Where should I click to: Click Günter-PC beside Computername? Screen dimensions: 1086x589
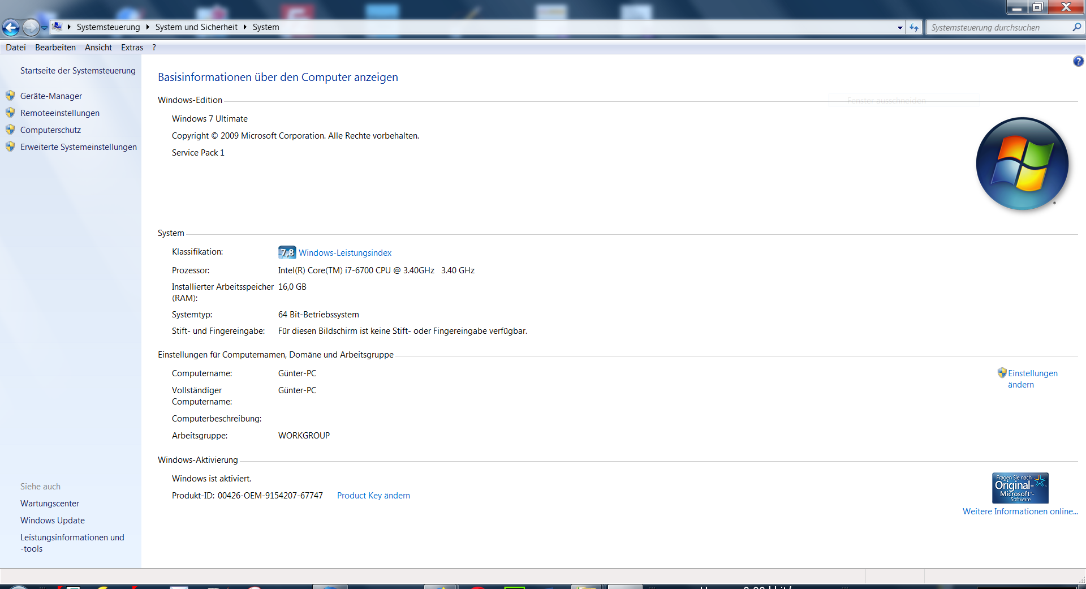tap(297, 373)
